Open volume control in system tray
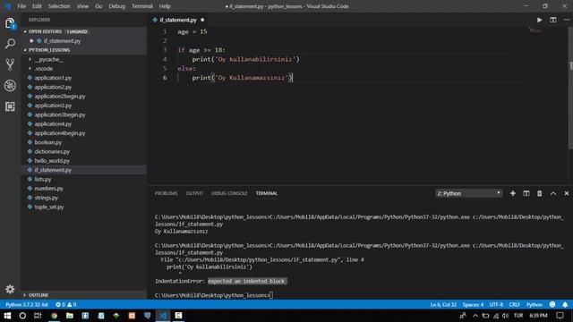Viewport: 573px width, 322px height. click(x=505, y=316)
